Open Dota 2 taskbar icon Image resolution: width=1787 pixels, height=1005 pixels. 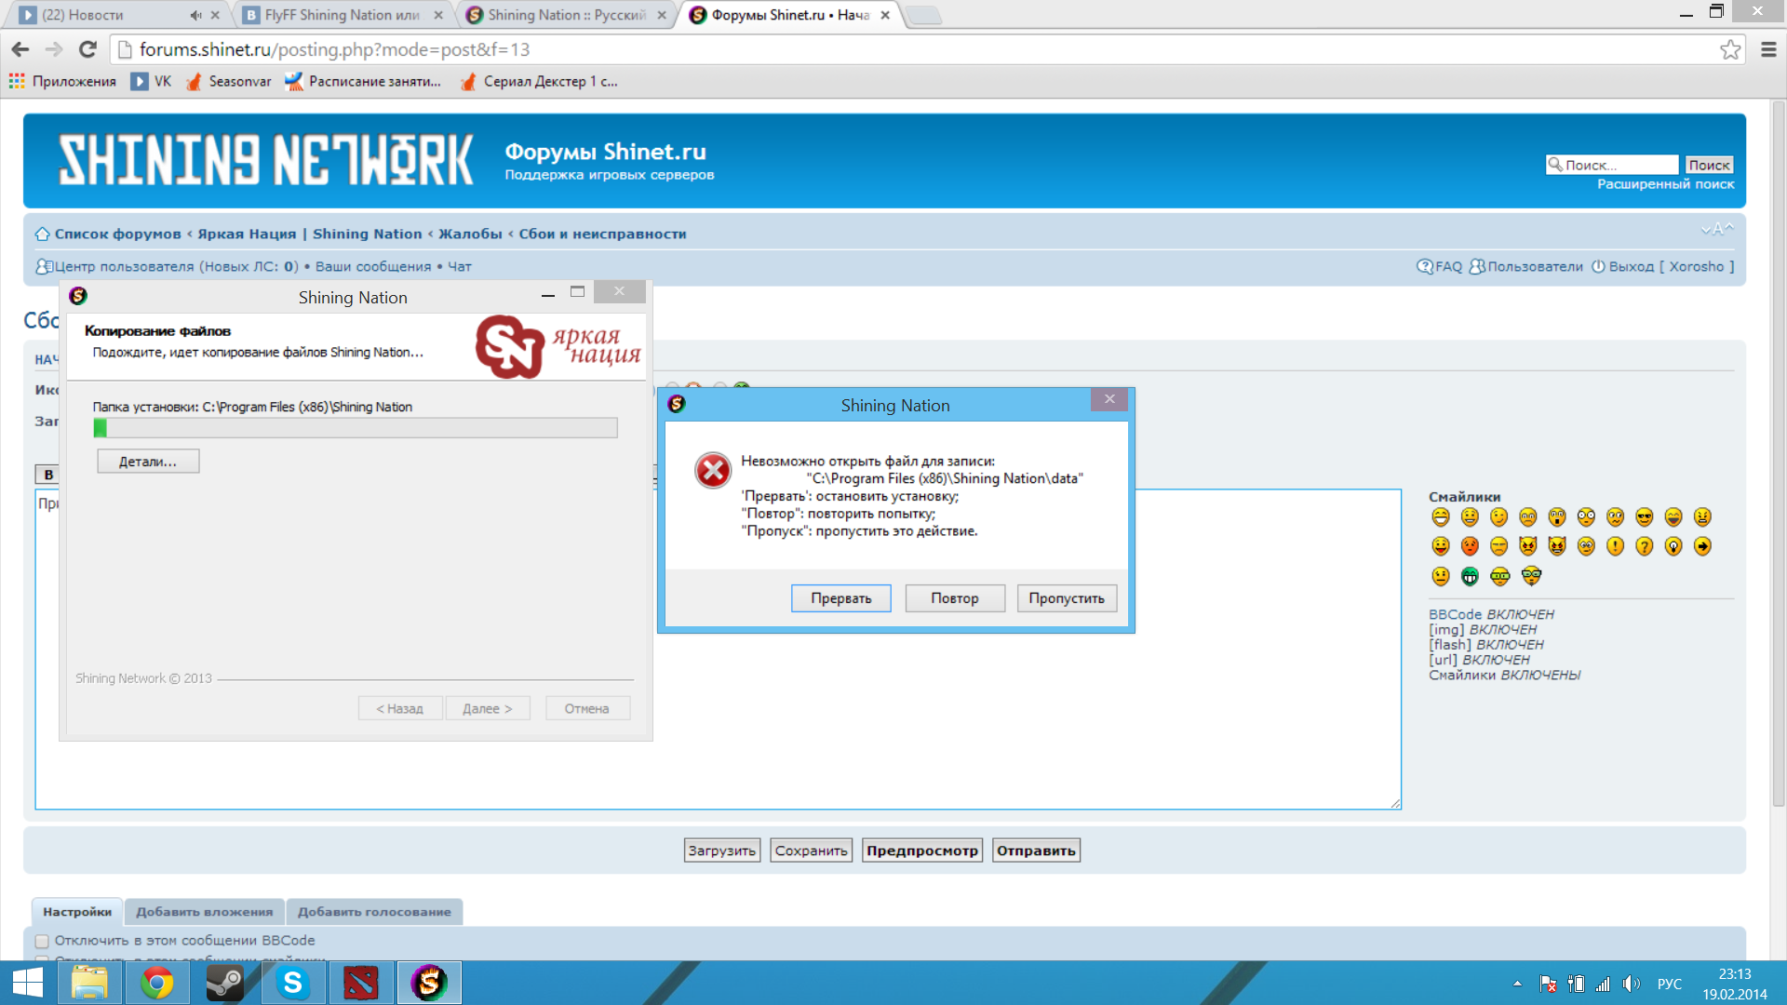point(360,983)
